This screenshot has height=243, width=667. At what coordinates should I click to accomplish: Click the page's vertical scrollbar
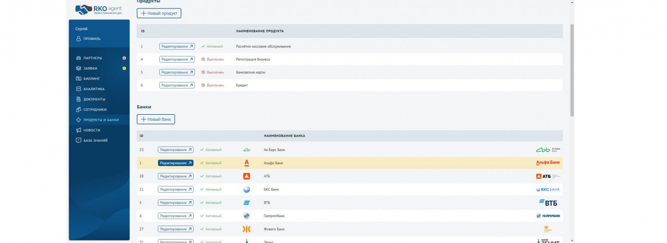click(x=572, y=70)
